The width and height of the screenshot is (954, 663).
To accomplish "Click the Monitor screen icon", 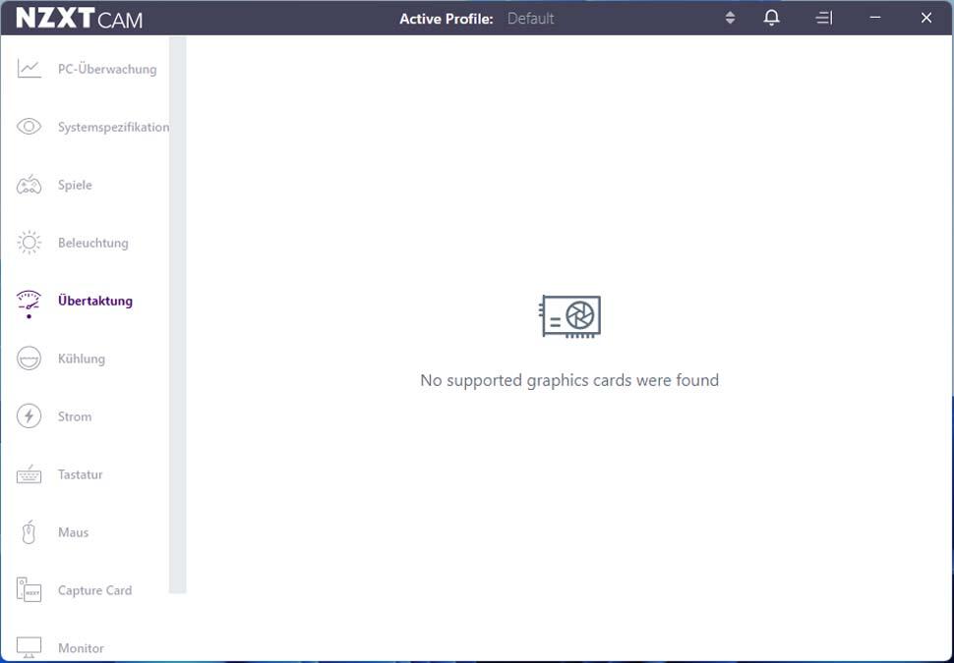I will coord(29,647).
